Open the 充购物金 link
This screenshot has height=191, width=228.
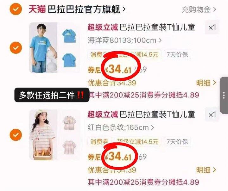pos(199,9)
